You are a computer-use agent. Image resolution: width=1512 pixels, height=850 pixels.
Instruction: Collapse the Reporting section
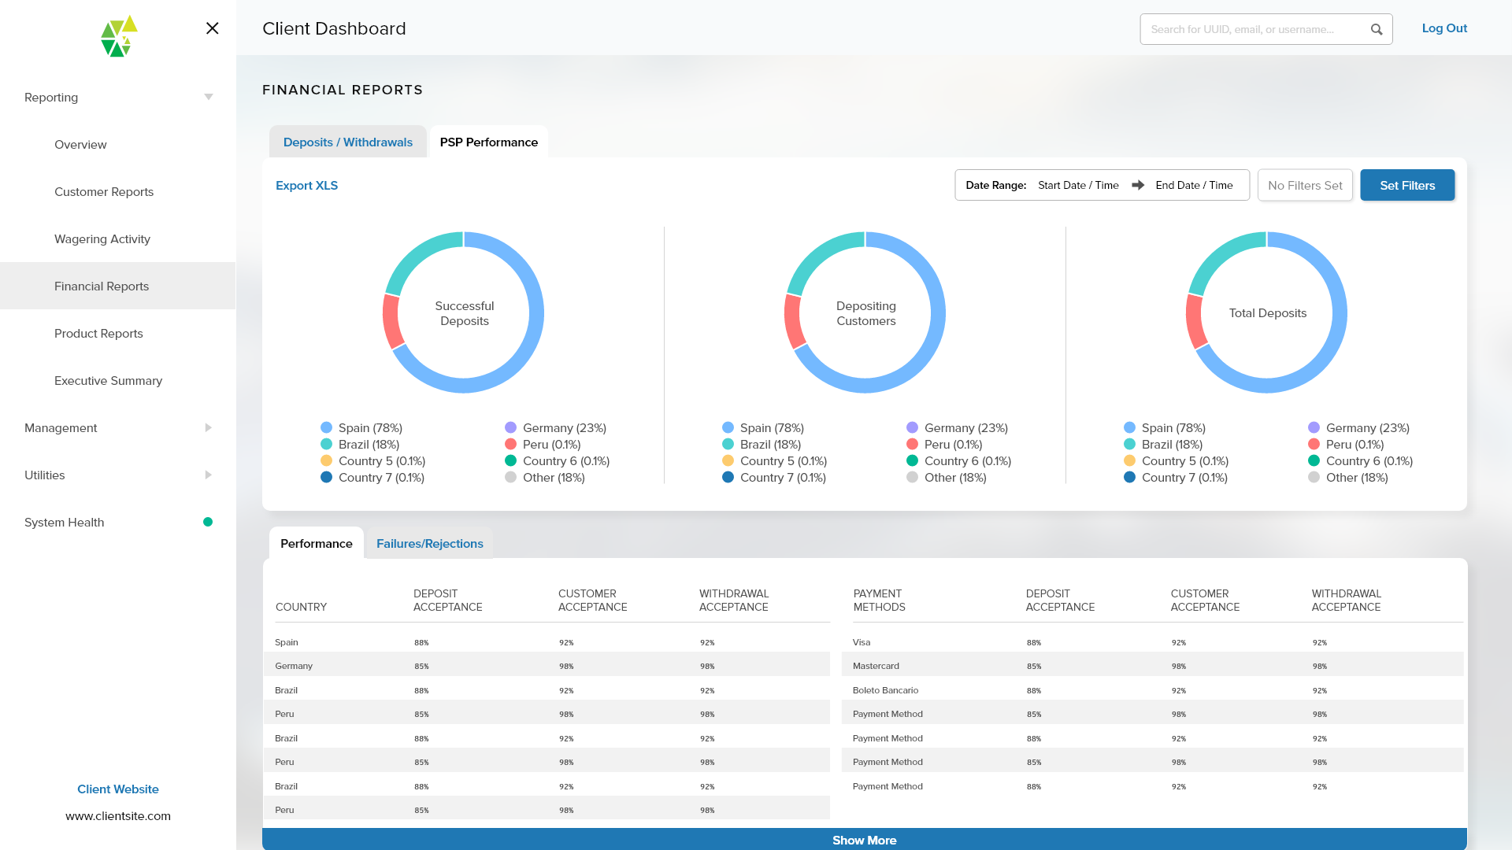[x=208, y=96]
